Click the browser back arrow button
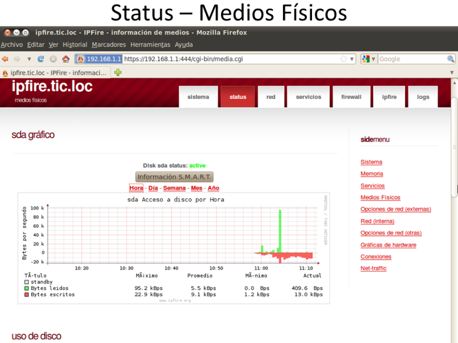The width and height of the screenshot is (458, 343). (x=6, y=59)
